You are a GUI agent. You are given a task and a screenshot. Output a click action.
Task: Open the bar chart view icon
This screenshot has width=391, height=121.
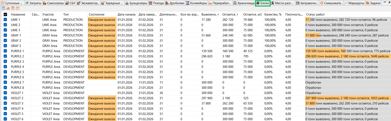pyautogui.click(x=8, y=8)
